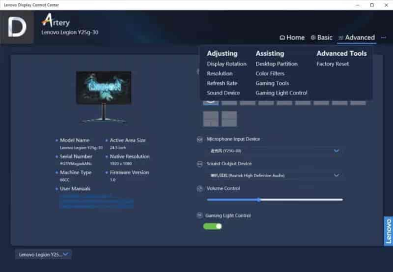Viewport: 393px width, 272px height.
Task: Toggle the Gaming Light Control switch
Action: tap(212, 226)
